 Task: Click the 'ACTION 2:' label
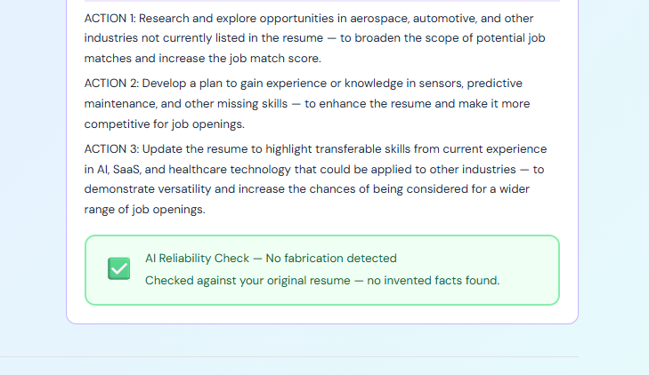pos(111,84)
